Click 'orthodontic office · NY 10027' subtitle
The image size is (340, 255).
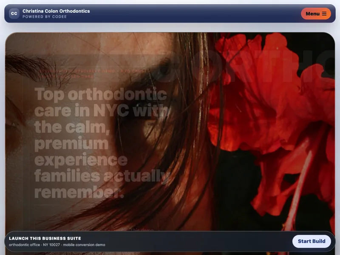click(x=57, y=245)
